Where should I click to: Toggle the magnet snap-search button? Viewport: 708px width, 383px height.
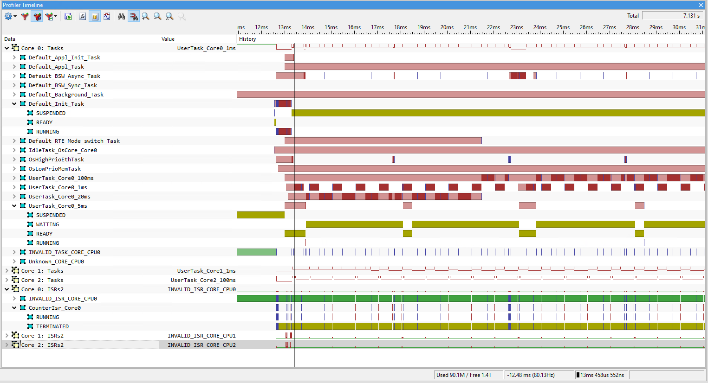(x=134, y=16)
